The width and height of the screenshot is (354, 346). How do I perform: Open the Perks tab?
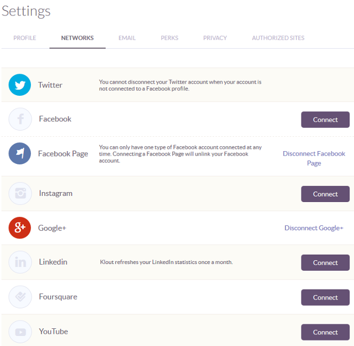[x=170, y=38]
